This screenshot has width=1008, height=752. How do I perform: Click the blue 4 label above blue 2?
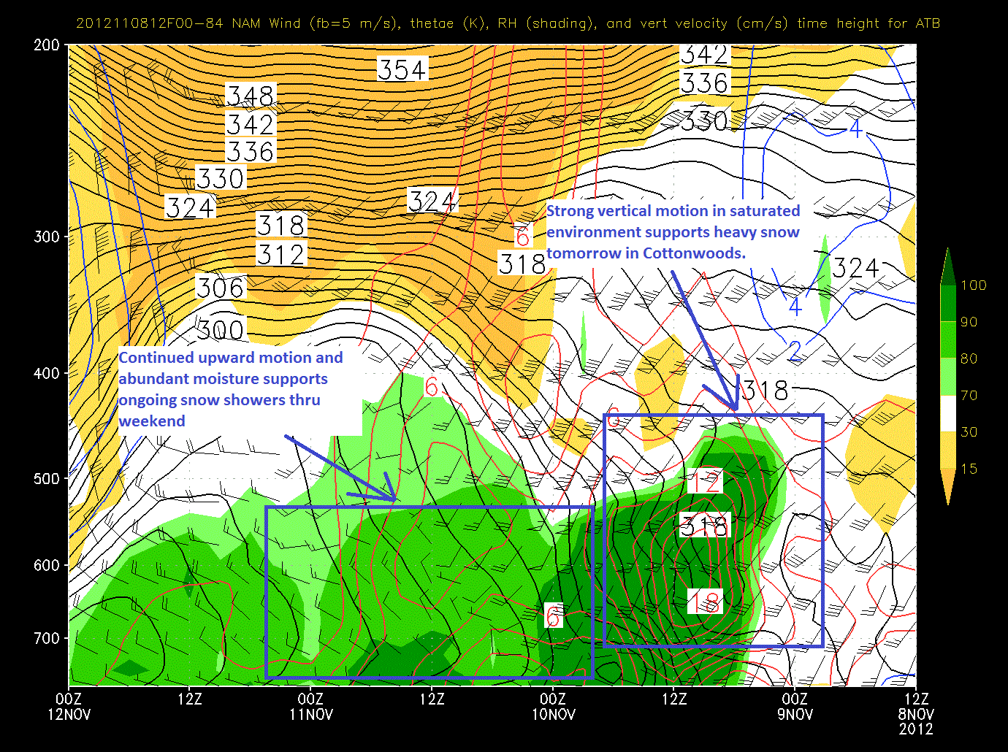click(795, 307)
